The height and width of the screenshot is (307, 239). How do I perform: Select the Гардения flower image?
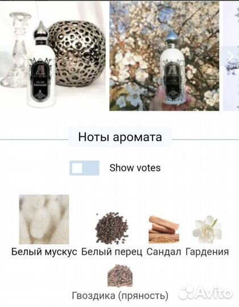pos(207,229)
